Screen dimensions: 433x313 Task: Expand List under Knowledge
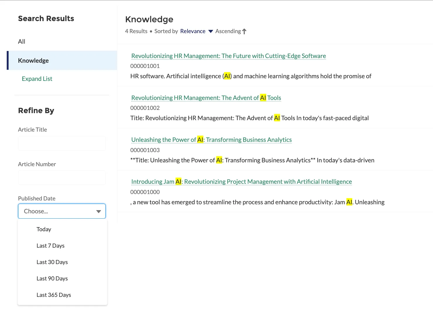tap(37, 79)
